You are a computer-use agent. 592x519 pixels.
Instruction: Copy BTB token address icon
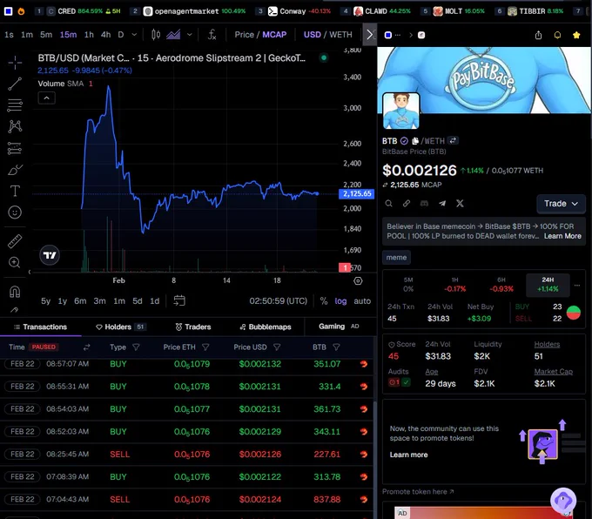click(x=415, y=141)
